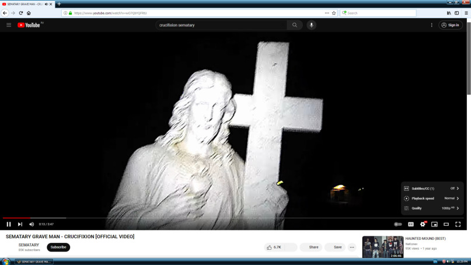Click the browser Search field

(378, 13)
